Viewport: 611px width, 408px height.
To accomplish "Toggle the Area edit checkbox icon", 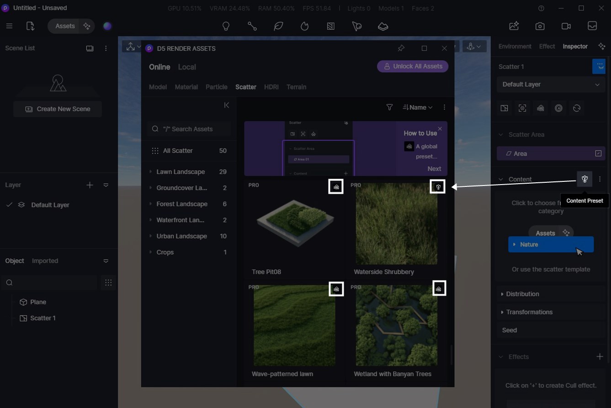I will pyautogui.click(x=598, y=154).
